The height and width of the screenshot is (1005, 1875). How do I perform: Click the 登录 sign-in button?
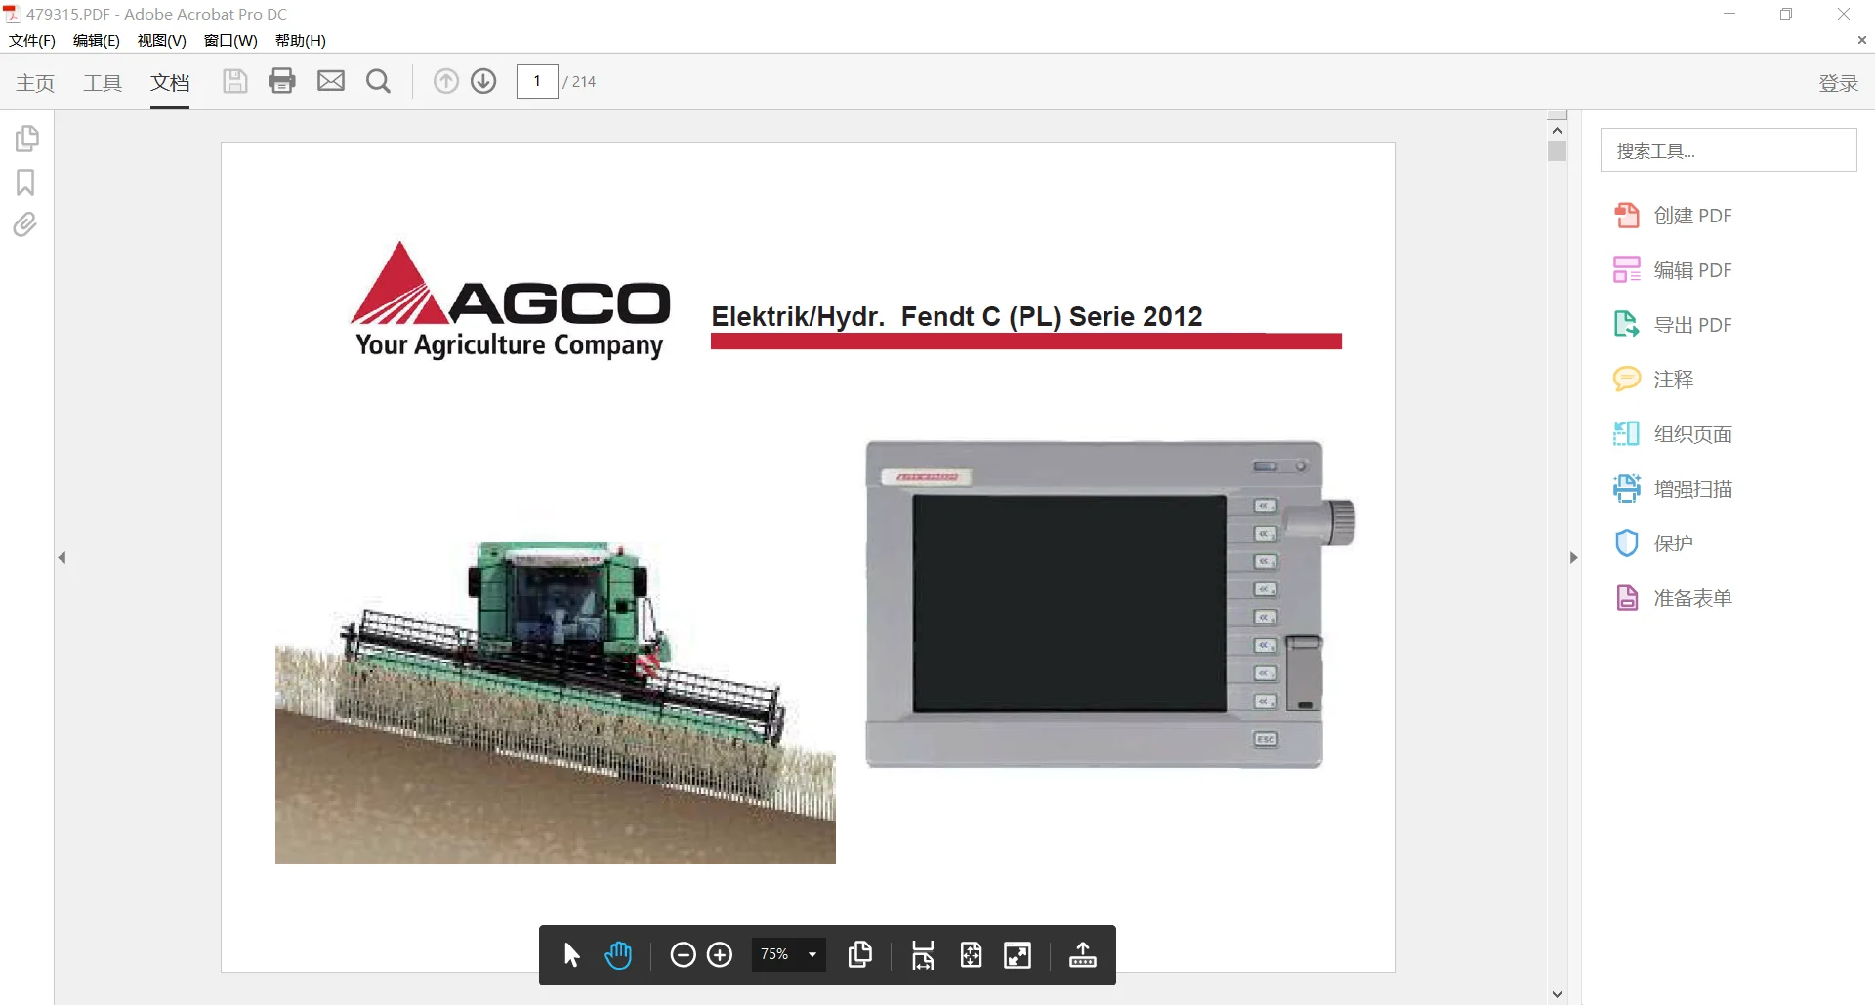1838,83
